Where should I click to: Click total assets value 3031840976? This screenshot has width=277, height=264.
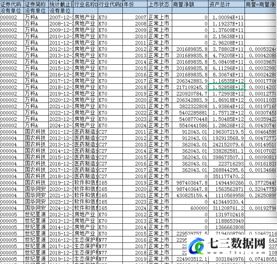(227, 259)
